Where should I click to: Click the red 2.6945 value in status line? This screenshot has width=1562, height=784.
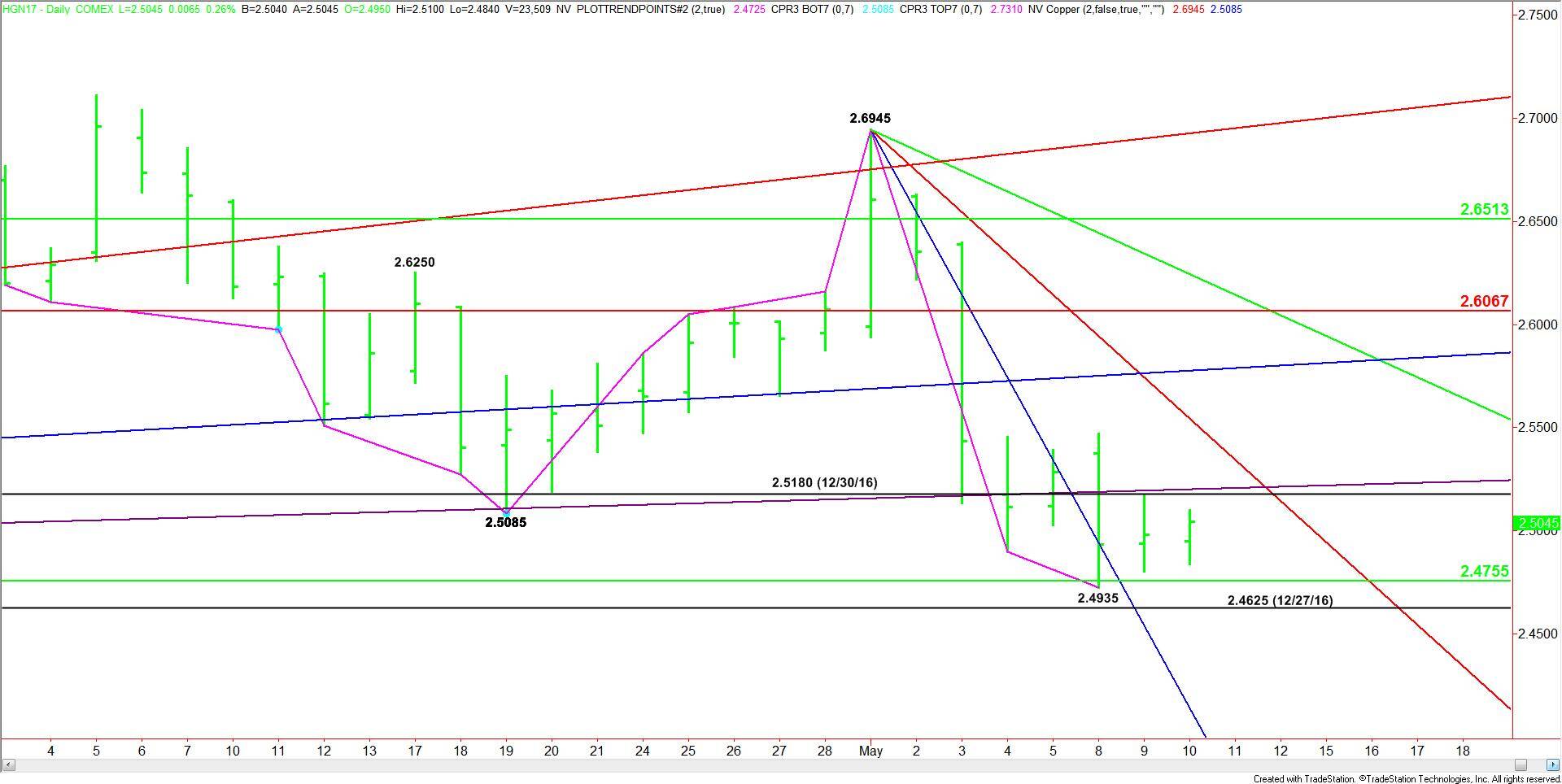(1188, 10)
